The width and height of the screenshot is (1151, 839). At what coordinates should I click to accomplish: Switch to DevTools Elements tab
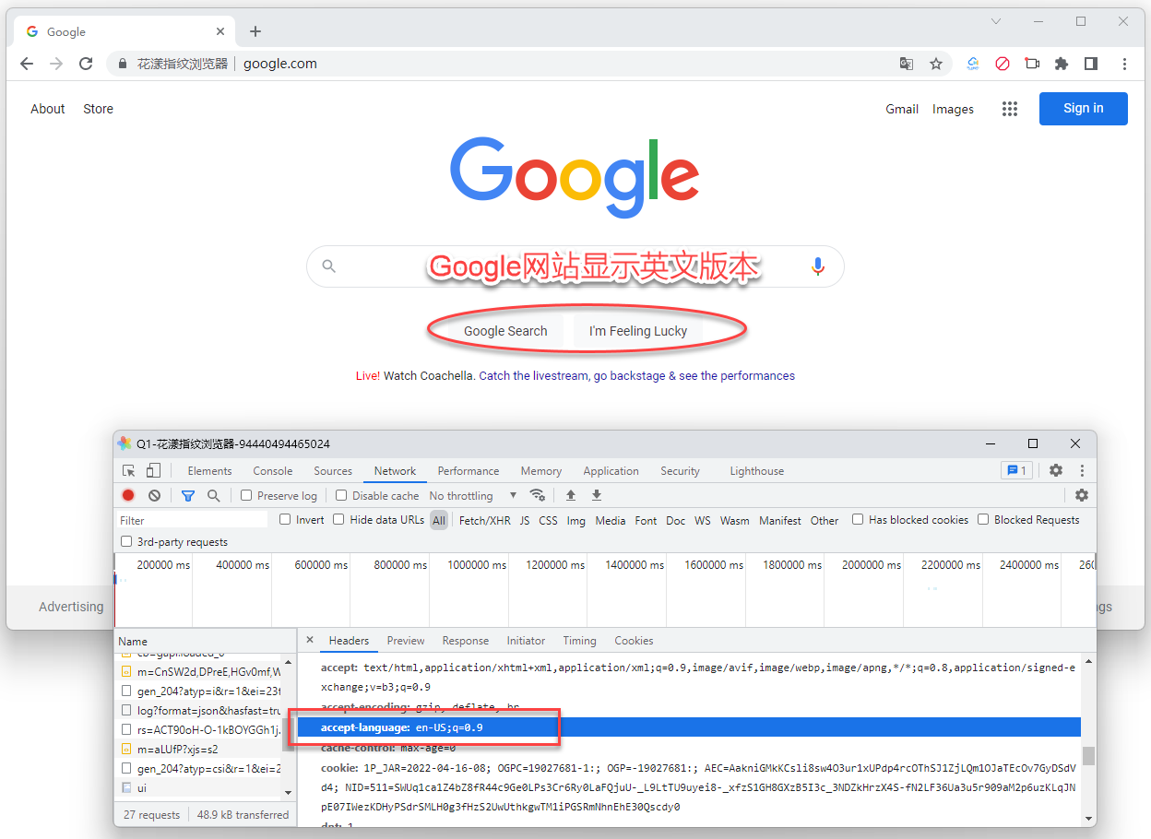point(209,471)
